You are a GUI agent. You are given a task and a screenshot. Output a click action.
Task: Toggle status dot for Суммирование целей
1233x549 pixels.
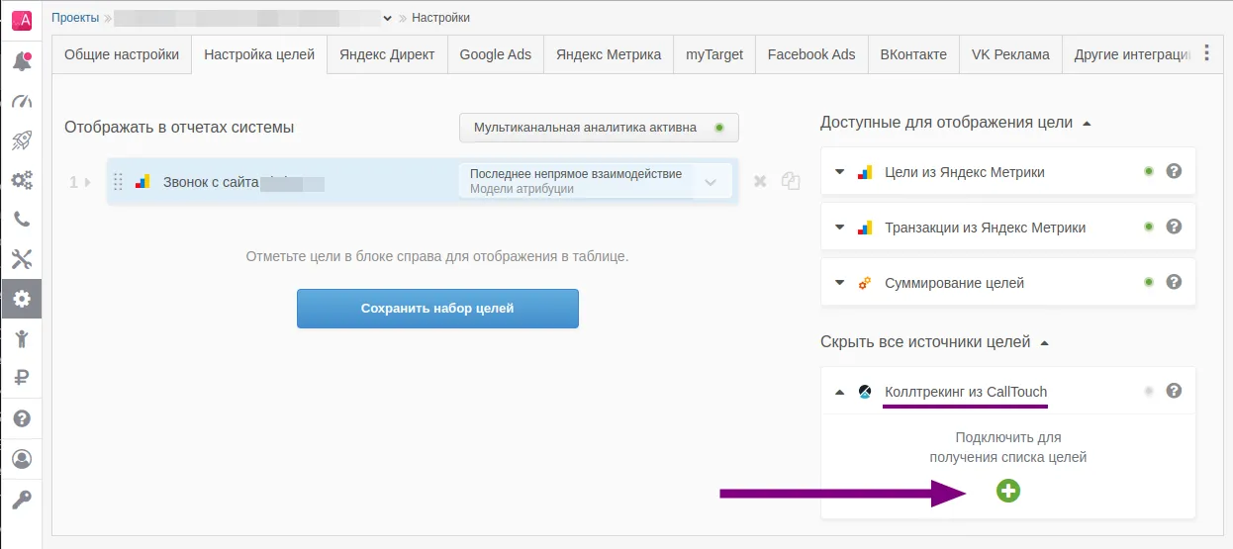point(1149,282)
